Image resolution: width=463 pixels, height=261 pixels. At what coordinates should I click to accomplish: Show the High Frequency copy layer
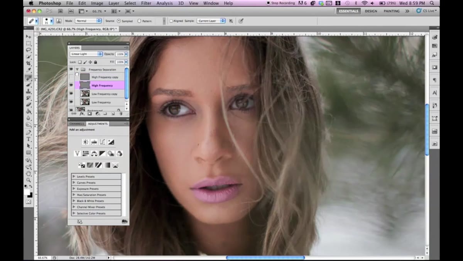[71, 77]
